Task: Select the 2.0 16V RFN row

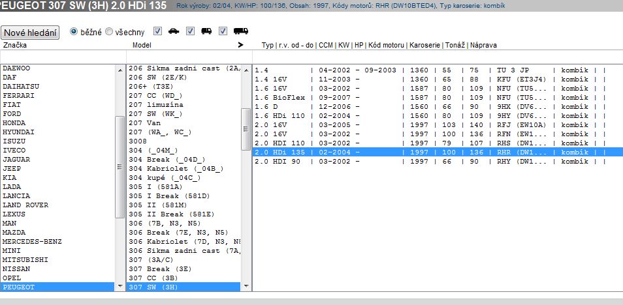Action: (x=438, y=134)
